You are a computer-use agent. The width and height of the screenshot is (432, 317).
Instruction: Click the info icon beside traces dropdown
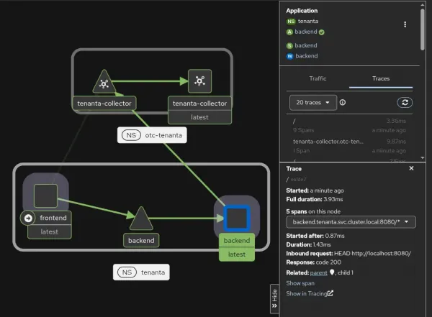click(x=343, y=102)
